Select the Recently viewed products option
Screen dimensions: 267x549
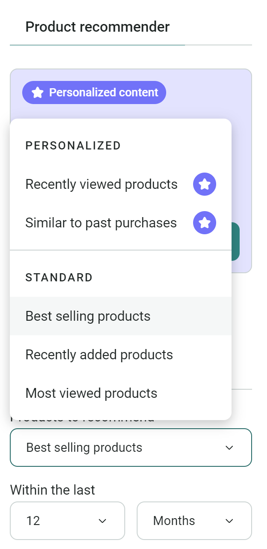(x=102, y=184)
